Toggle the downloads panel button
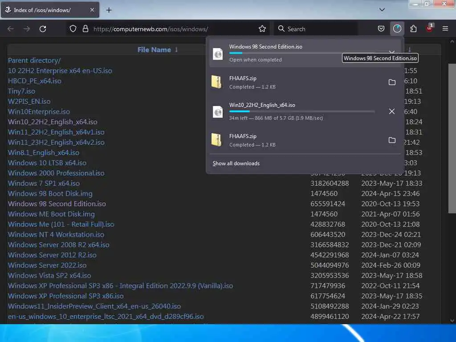456x342 pixels. click(x=397, y=28)
